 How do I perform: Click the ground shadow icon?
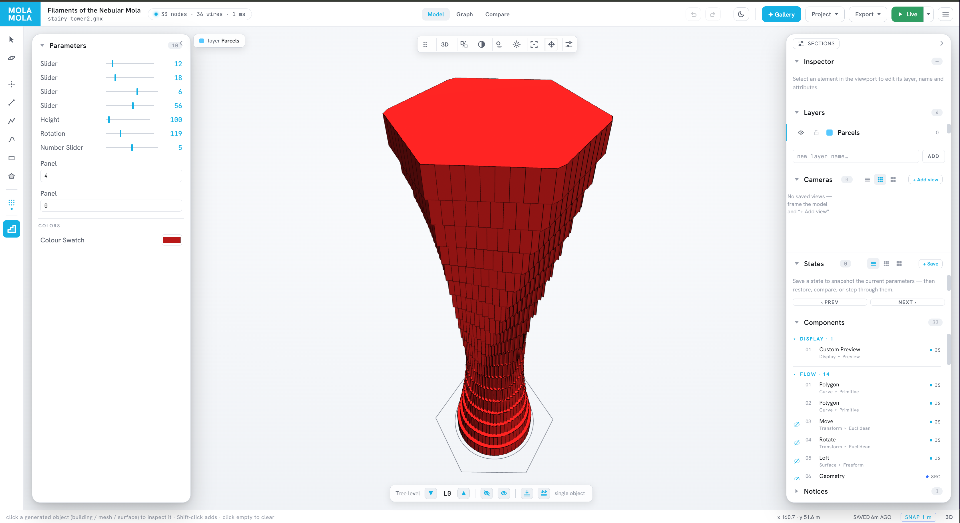click(499, 44)
